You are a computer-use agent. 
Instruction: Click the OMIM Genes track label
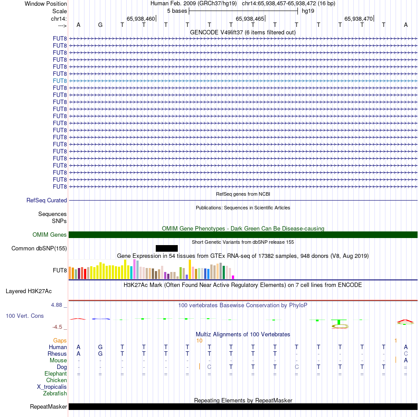tap(50, 235)
